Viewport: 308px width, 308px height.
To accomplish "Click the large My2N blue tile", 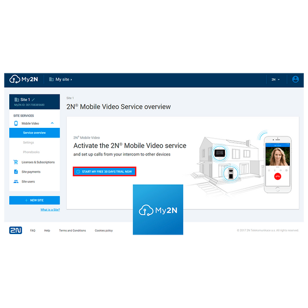I will coord(158,210).
